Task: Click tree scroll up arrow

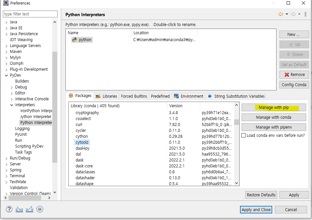Action: coord(55,22)
